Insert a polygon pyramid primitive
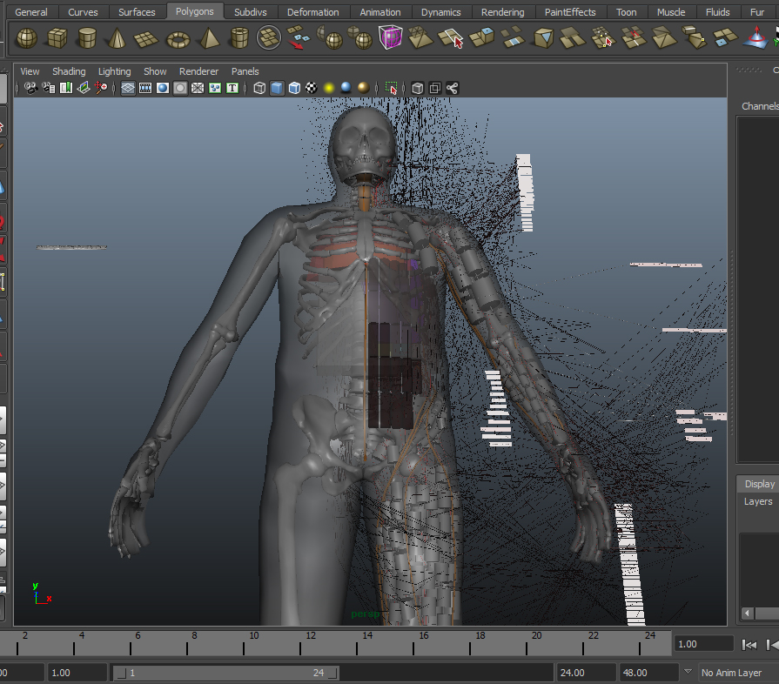The image size is (779, 684). (x=209, y=39)
